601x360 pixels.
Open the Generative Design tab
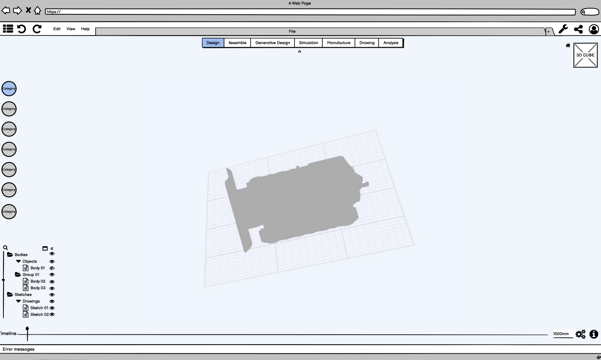[x=273, y=43]
